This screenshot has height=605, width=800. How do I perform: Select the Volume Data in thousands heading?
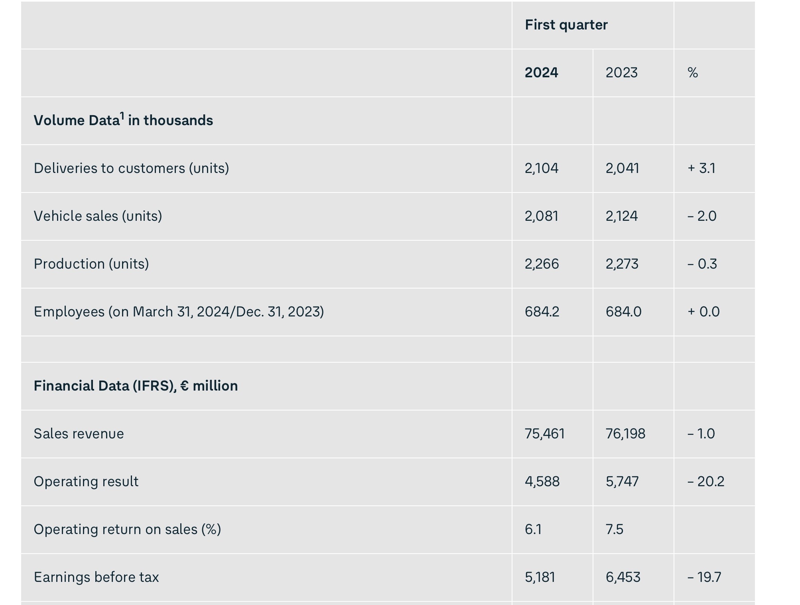[123, 120]
